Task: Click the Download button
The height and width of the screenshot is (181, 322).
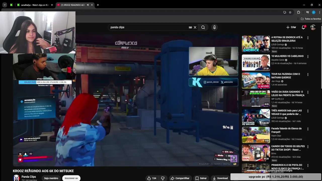Action: pyautogui.click(x=220, y=178)
